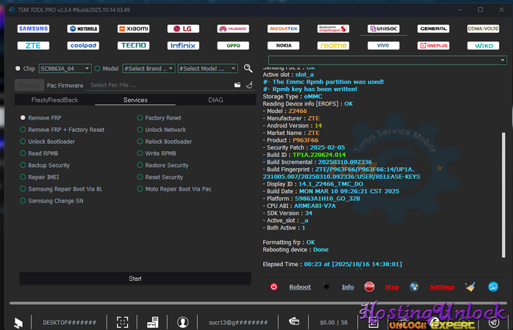
Task: Select the Remove FRP option
Action: click(x=44, y=117)
